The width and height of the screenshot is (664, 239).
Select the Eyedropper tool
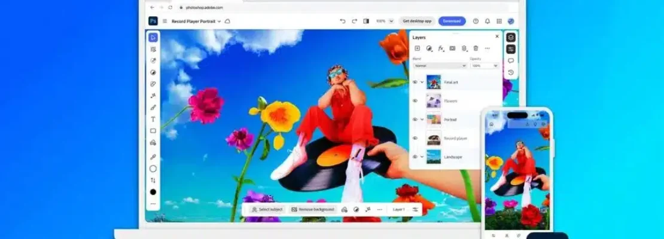pos(153,157)
